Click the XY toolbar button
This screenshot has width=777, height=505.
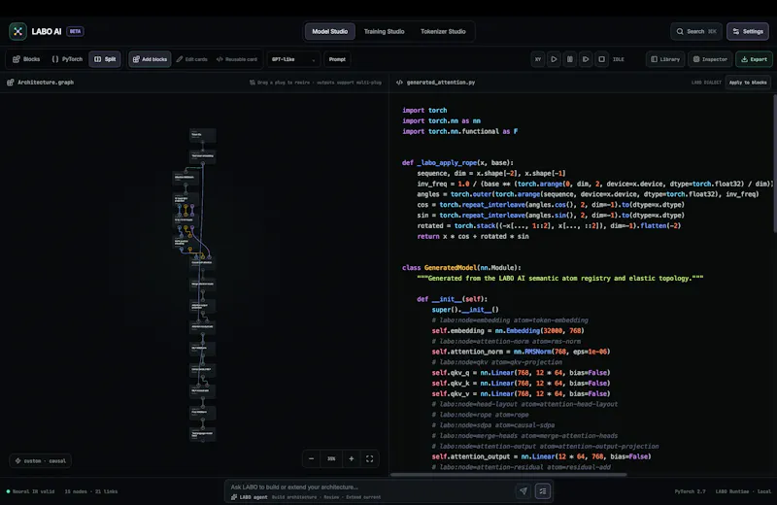point(538,59)
